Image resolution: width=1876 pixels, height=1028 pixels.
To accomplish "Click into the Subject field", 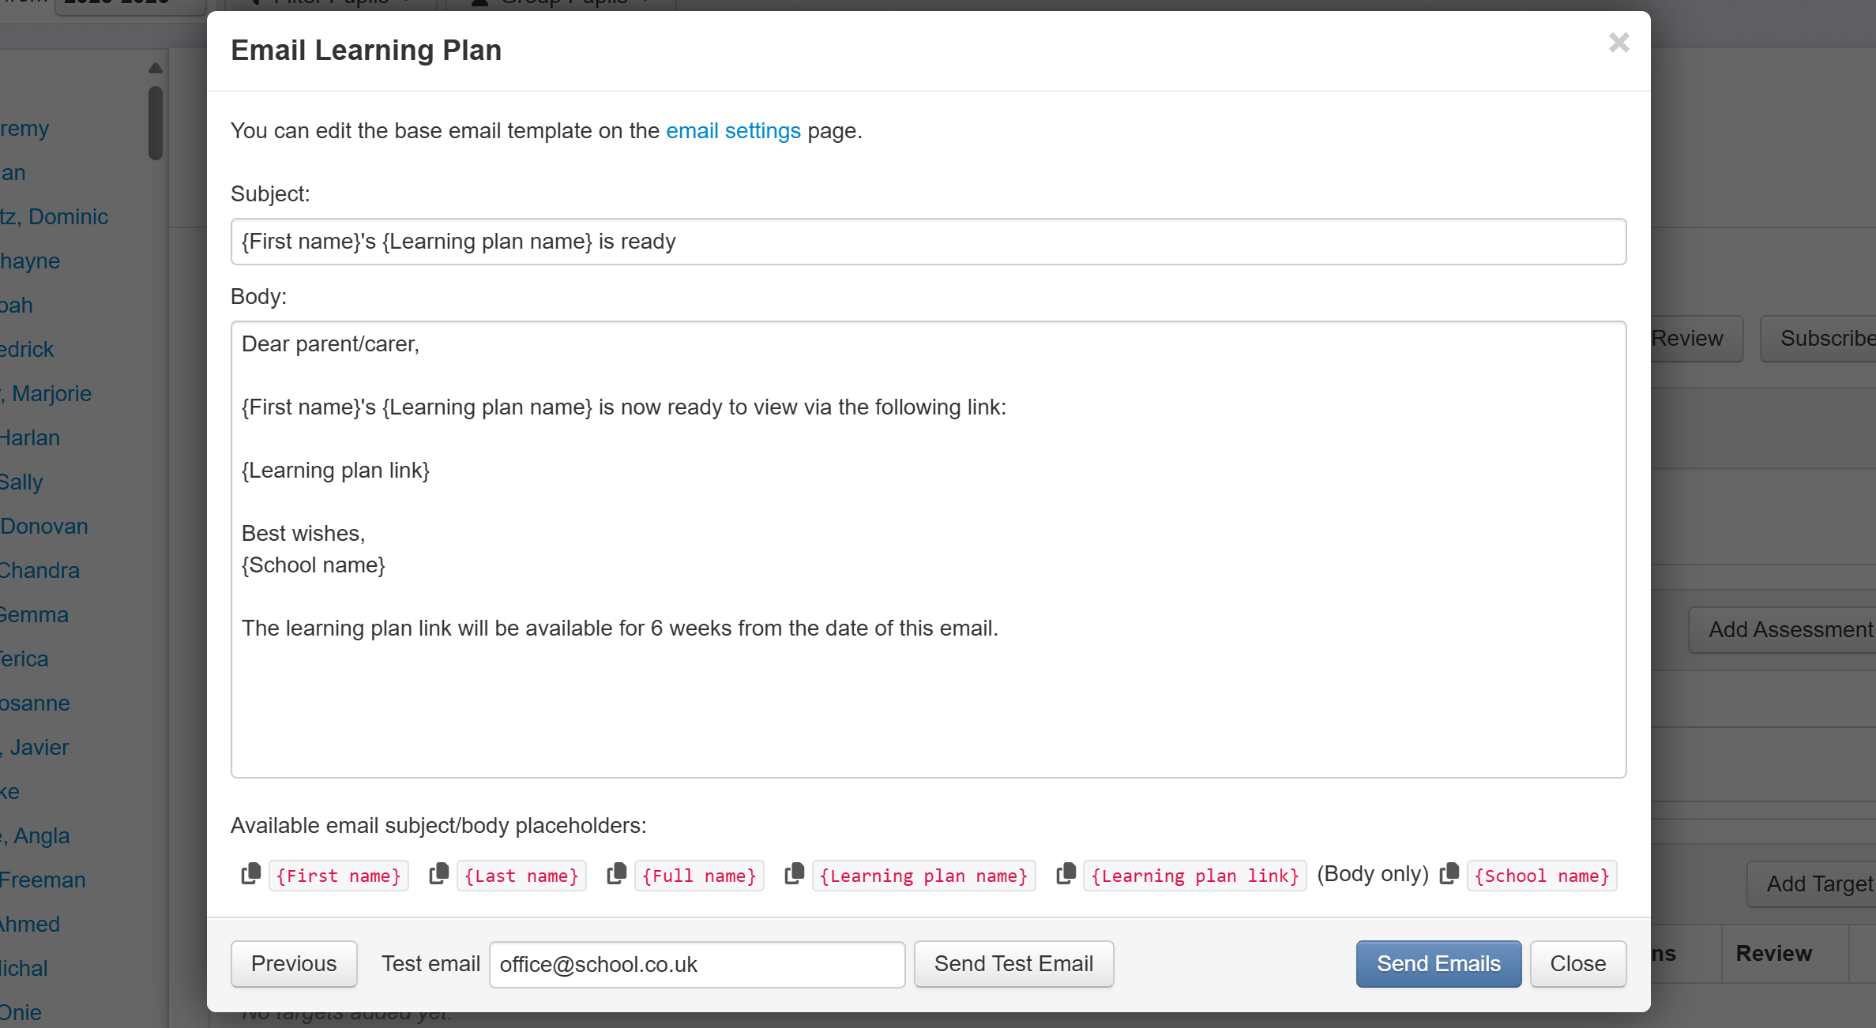I will pyautogui.click(x=928, y=242).
